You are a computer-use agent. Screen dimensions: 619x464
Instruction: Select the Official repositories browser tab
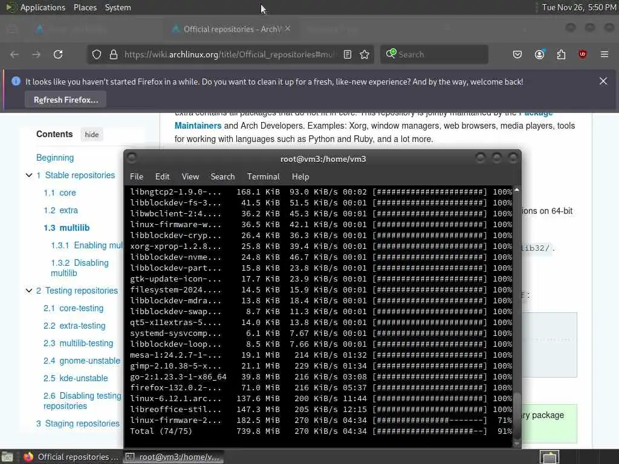pyautogui.click(x=231, y=29)
